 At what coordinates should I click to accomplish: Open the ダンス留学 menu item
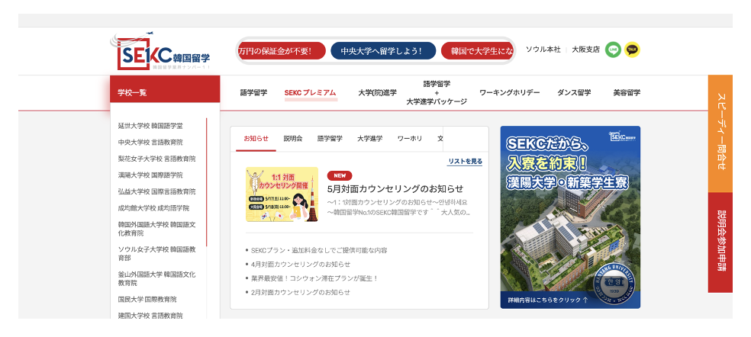click(574, 93)
